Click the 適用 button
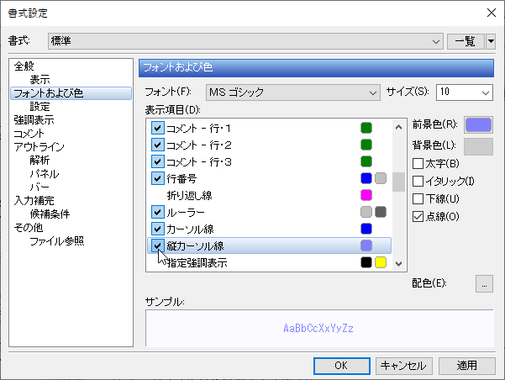The height and width of the screenshot is (380, 505). 466,366
